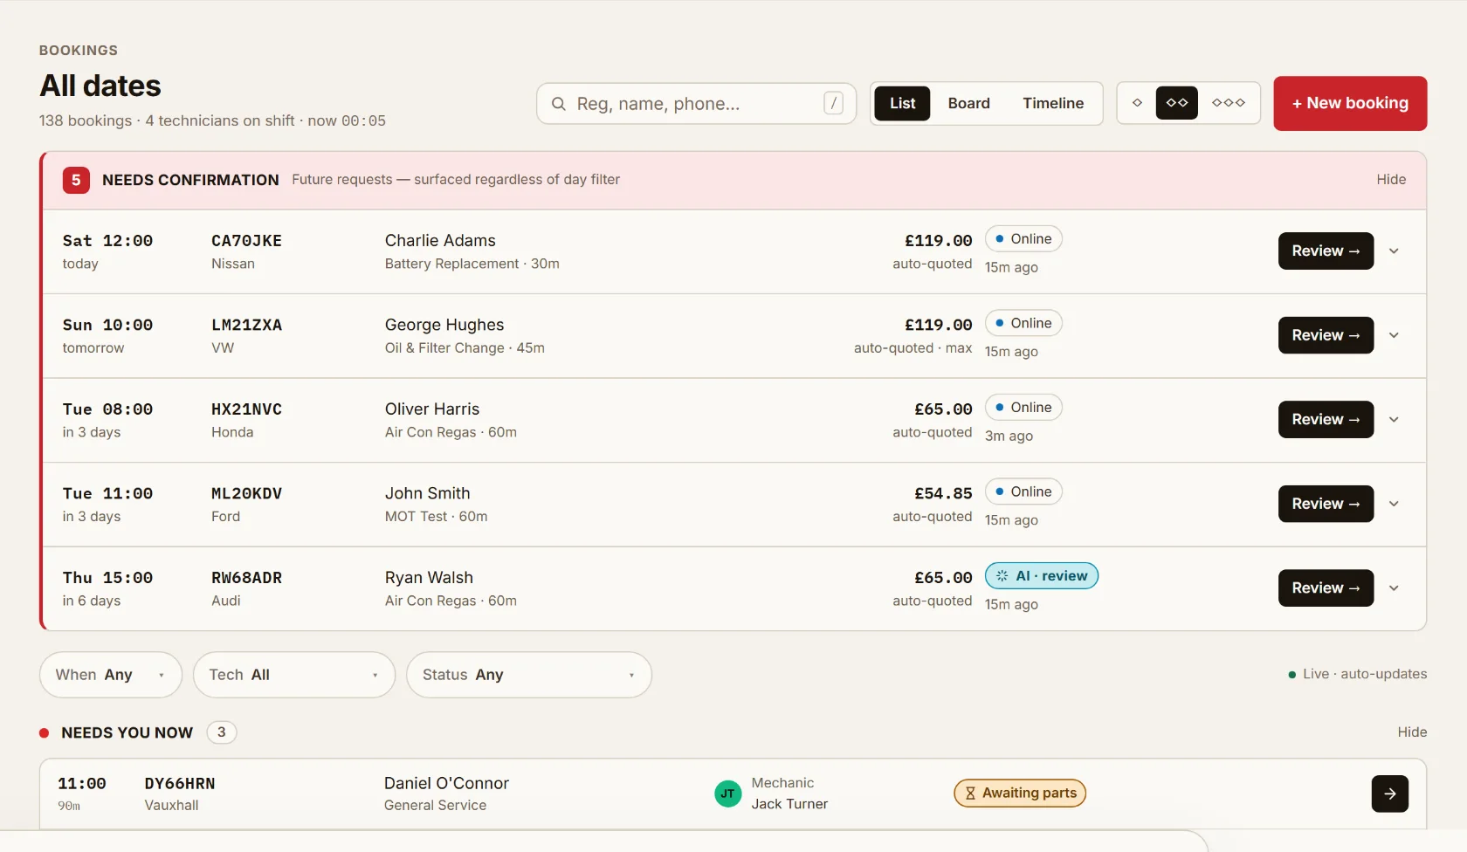Image resolution: width=1467 pixels, height=852 pixels.
Task: Expand Ryan Walsh booking row chevron
Action: coord(1395,588)
